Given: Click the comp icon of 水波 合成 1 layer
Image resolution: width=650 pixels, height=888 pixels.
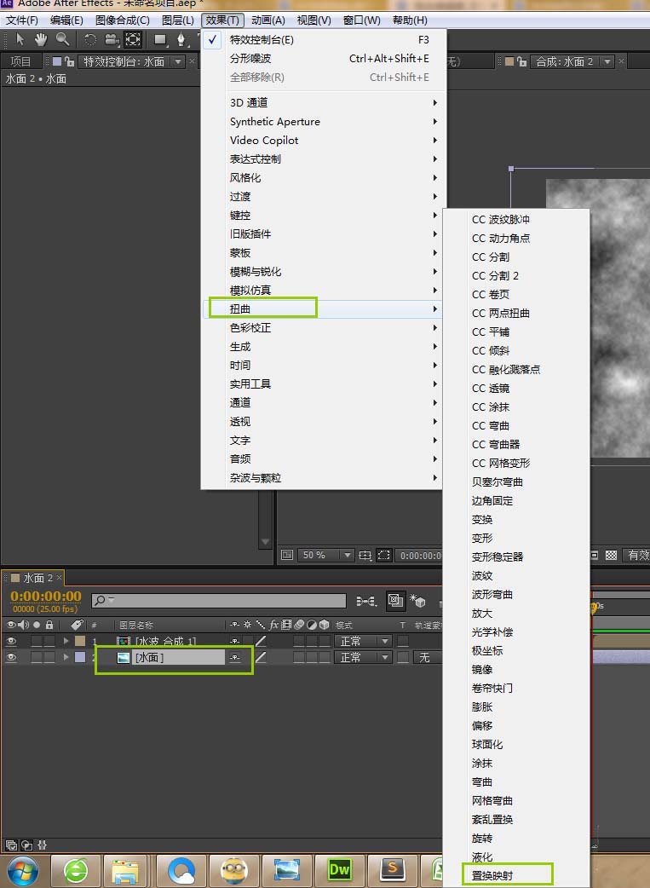Looking at the screenshot, I should coord(124,641).
